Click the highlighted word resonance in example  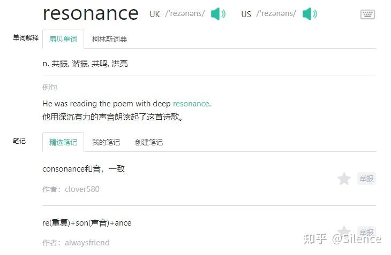click(x=191, y=104)
